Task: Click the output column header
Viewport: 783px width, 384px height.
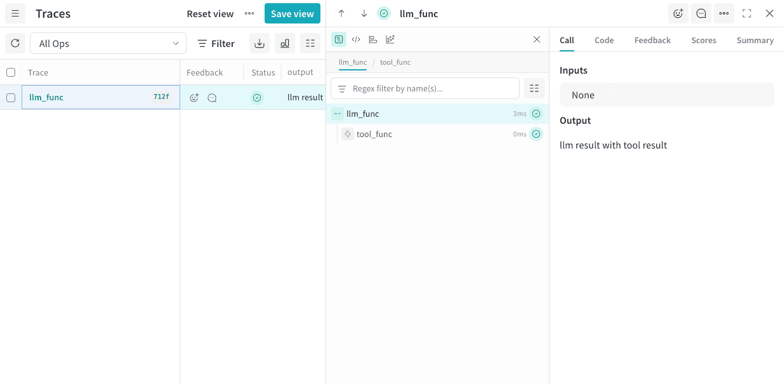Action: point(300,72)
